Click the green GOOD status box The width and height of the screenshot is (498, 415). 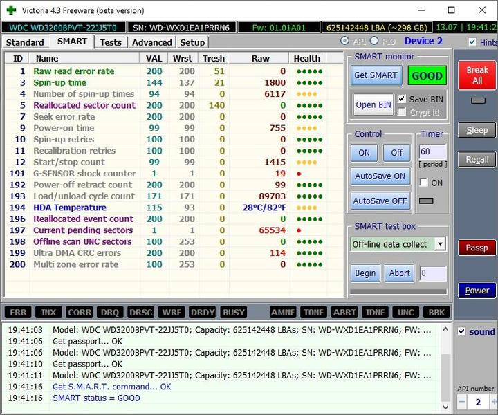[x=426, y=75]
